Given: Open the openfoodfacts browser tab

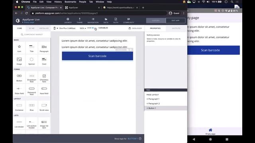Looking at the screenshot, I should (x=120, y=8).
